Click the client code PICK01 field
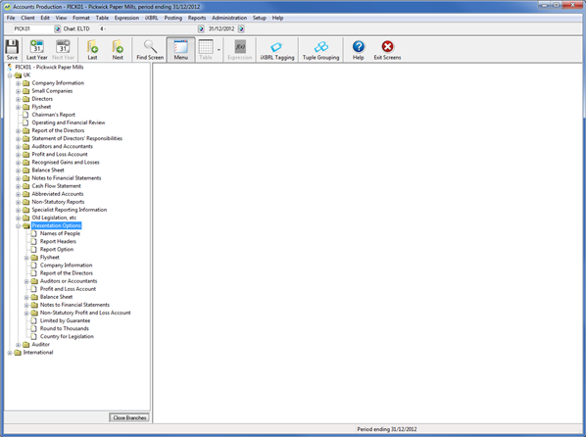 (x=33, y=28)
